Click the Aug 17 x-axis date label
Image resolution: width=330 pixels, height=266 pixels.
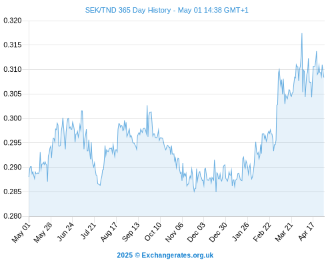click(x=109, y=232)
